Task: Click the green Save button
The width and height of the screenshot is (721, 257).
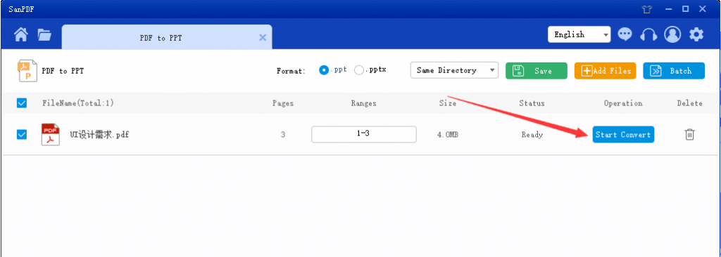Action: pyautogui.click(x=536, y=71)
